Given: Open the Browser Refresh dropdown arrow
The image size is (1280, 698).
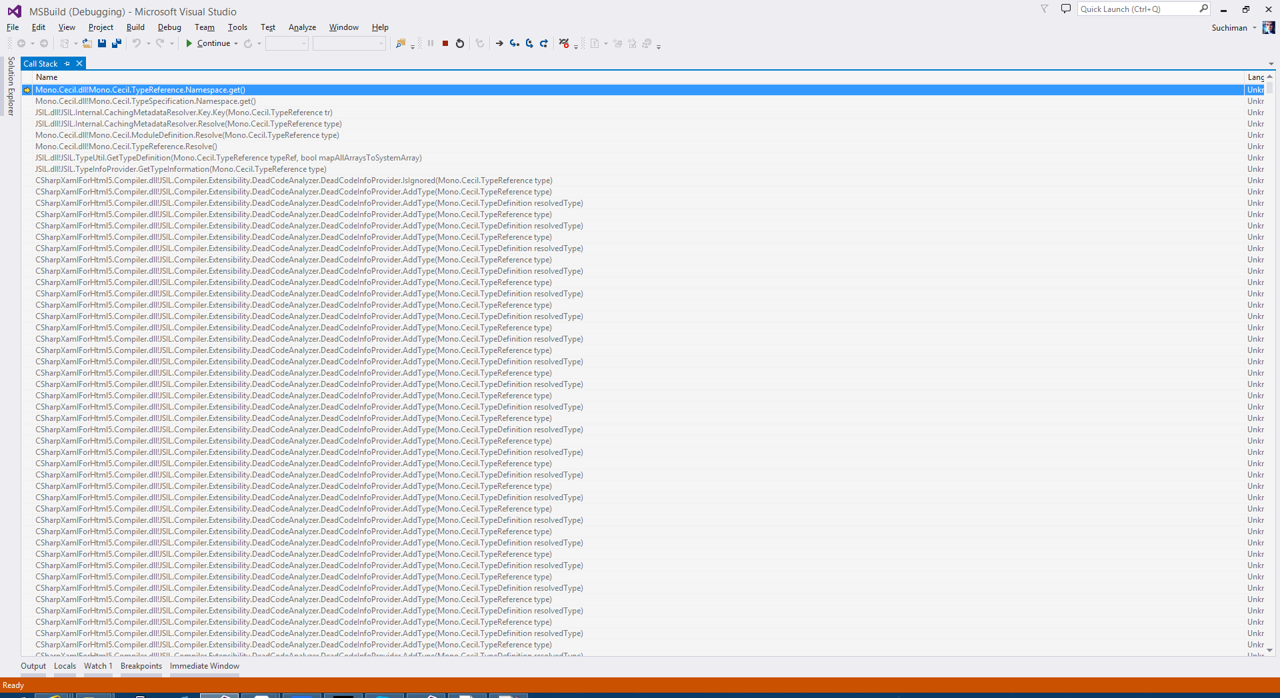Looking at the screenshot, I should tap(259, 44).
